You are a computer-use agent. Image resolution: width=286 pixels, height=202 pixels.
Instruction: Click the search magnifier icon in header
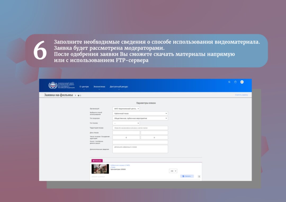(229, 82)
